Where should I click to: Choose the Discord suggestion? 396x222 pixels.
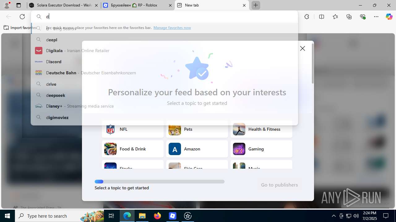coord(164,62)
